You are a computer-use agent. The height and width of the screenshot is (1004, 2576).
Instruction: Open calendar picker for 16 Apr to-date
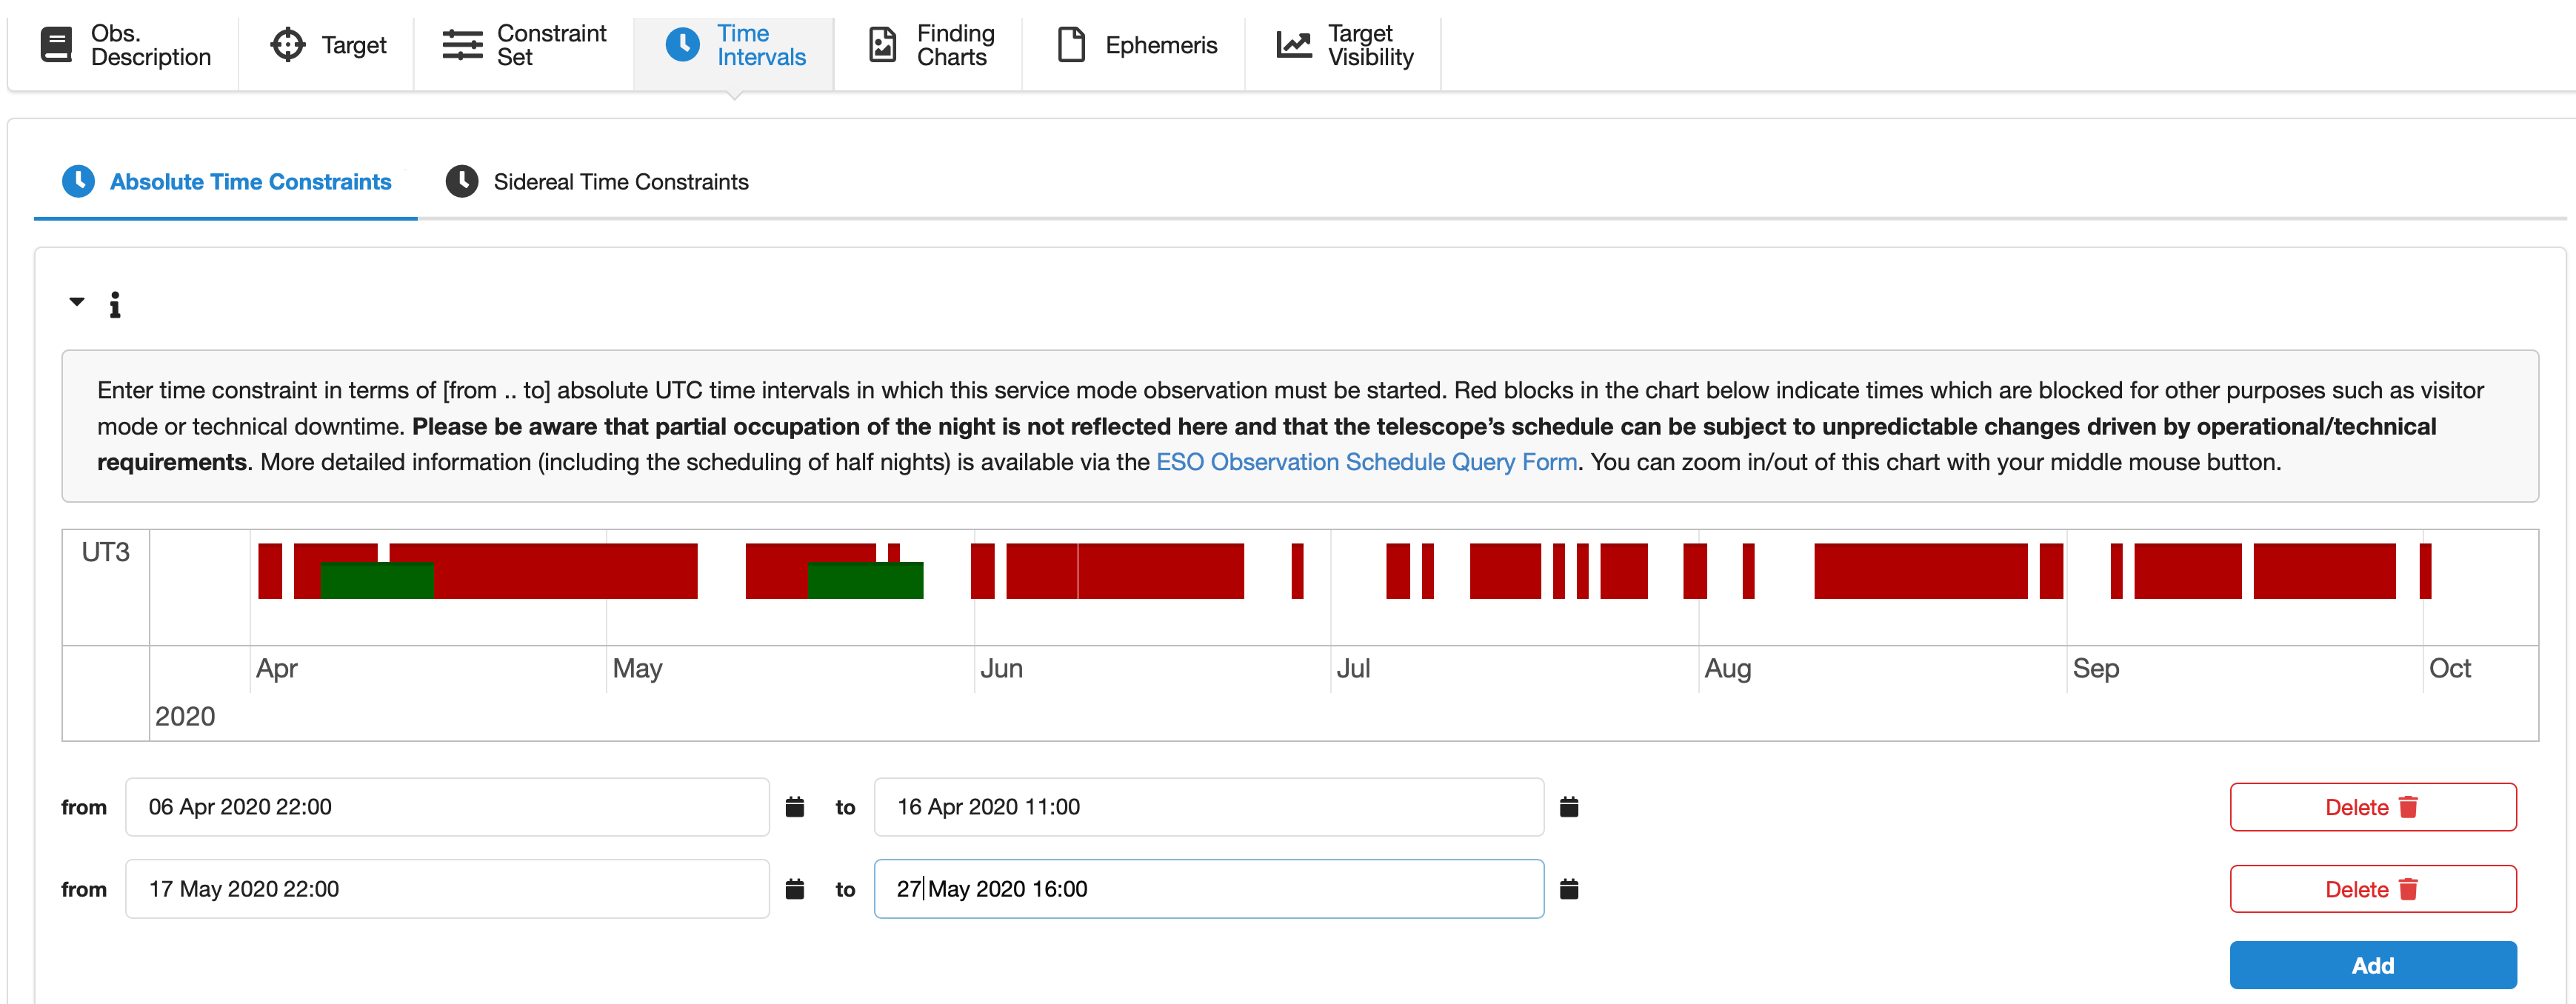tap(1568, 807)
